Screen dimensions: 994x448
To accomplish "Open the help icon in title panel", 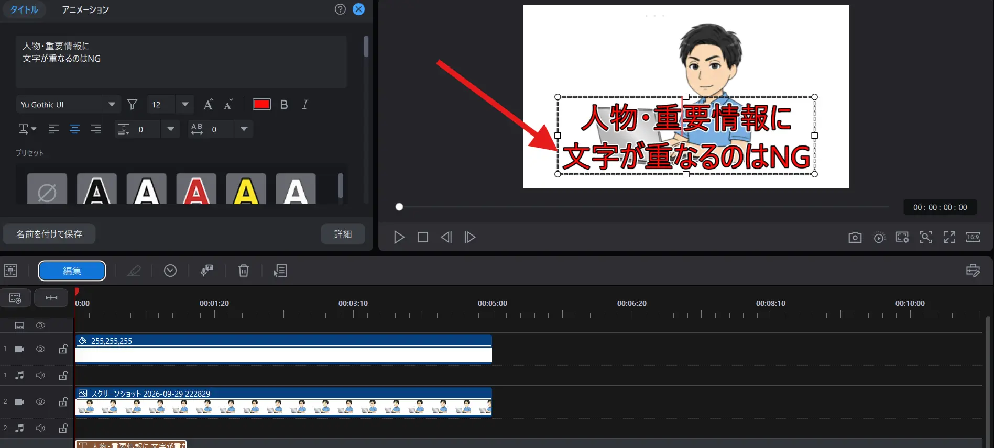I will (x=340, y=9).
